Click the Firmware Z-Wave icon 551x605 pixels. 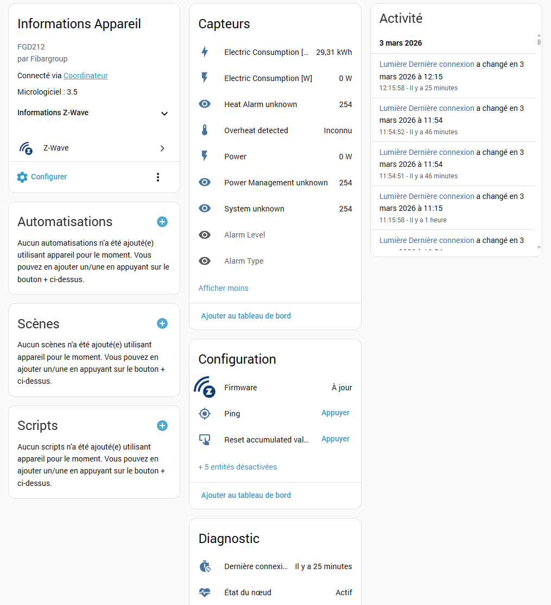[x=205, y=388]
